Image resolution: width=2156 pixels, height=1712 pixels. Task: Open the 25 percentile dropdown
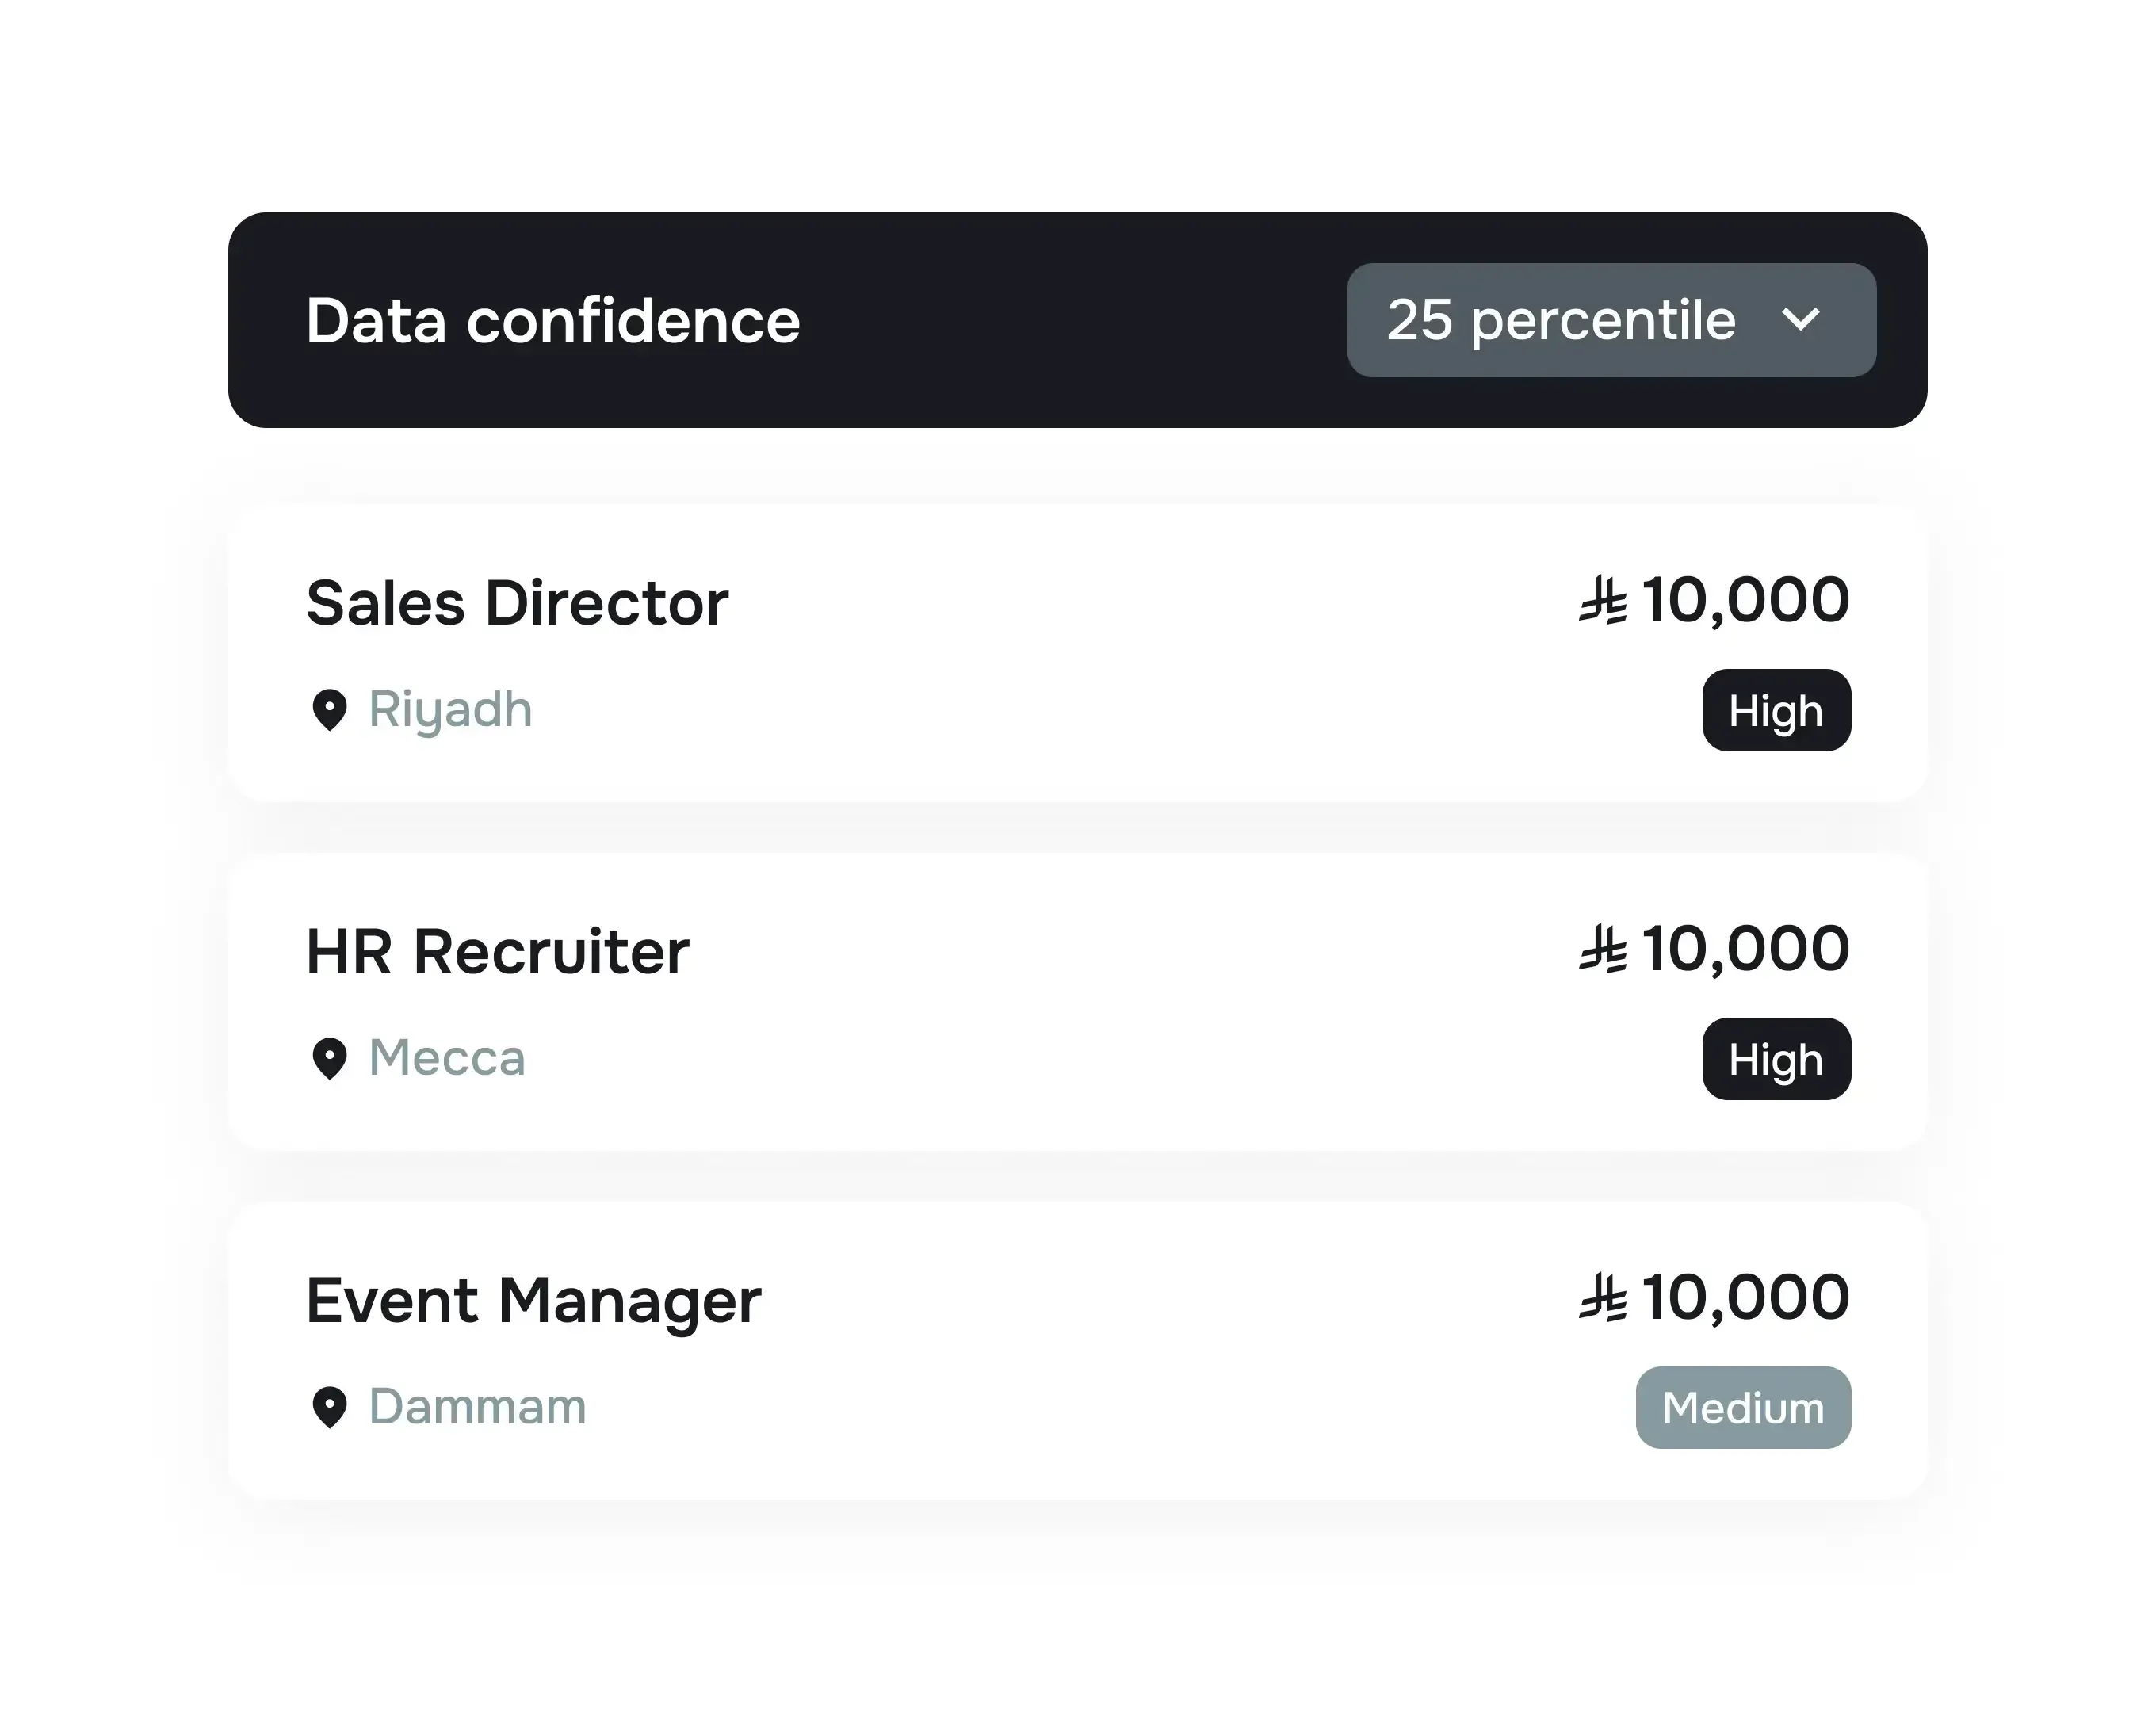pos(1611,321)
